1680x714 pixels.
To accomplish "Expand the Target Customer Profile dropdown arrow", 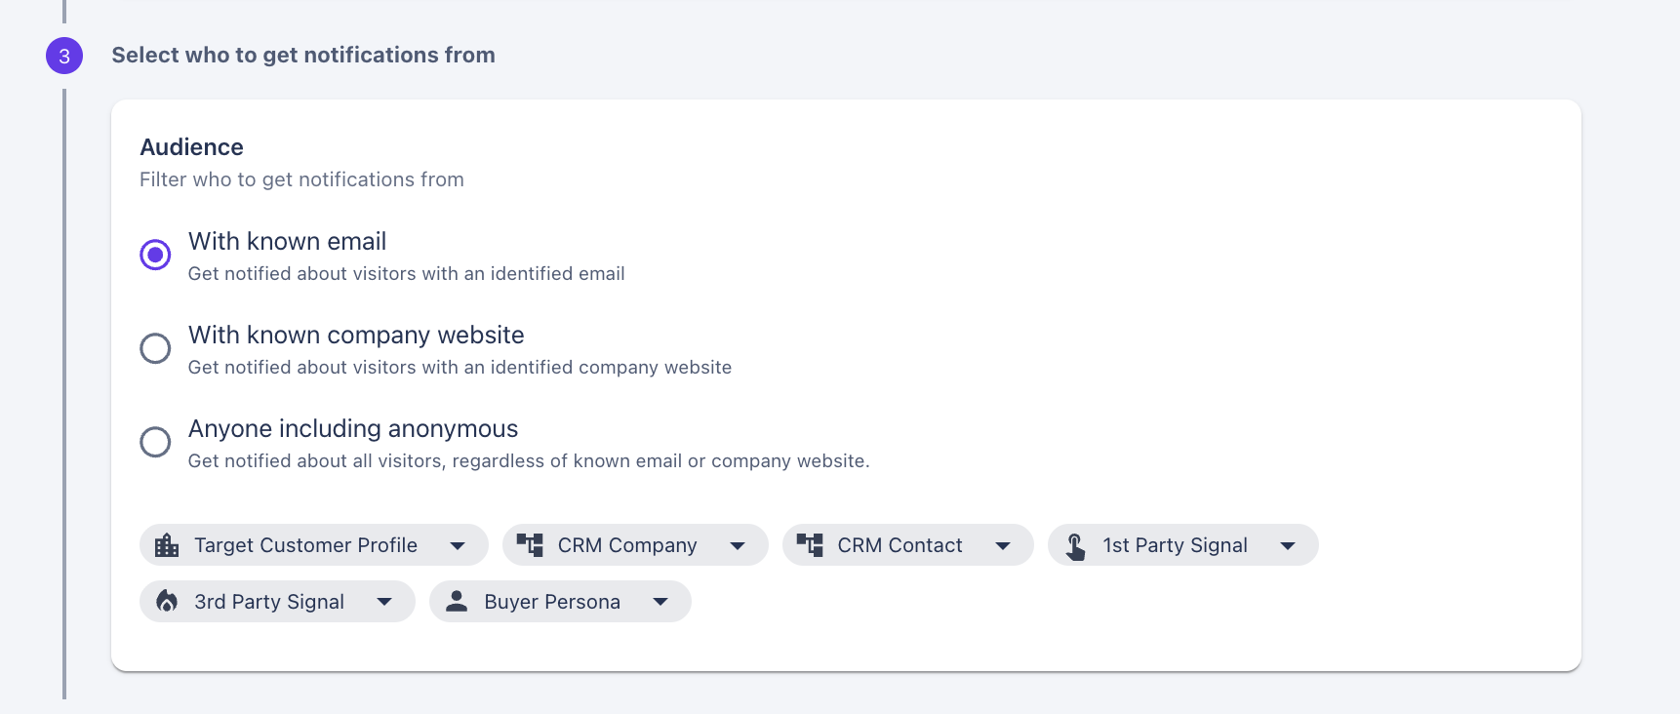I will 458,546.
